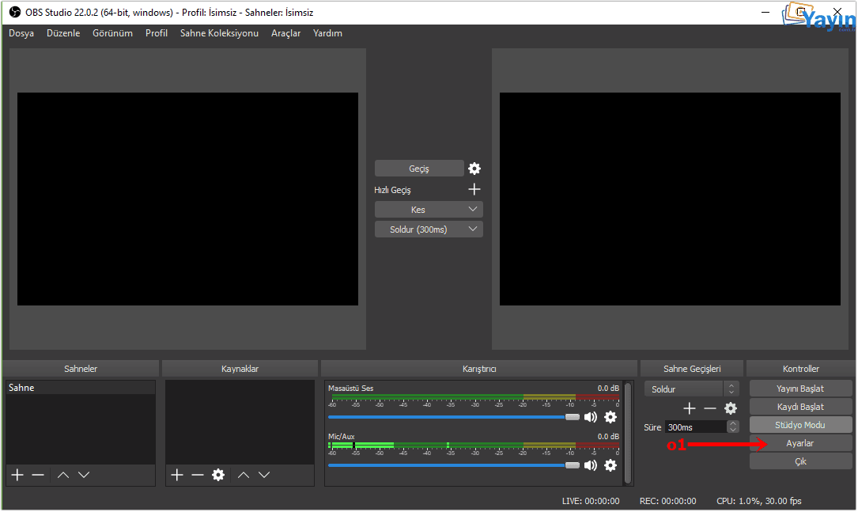Toggle Stüdyo Modu
This screenshot has height=512, width=858.
coord(800,425)
